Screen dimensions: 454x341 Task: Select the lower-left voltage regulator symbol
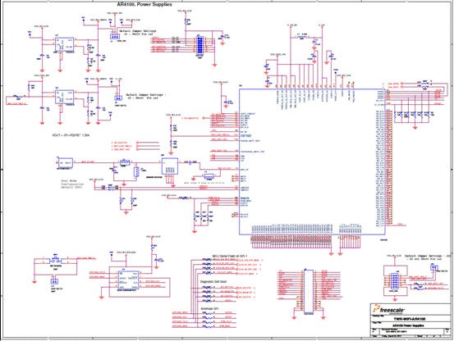[65, 97]
